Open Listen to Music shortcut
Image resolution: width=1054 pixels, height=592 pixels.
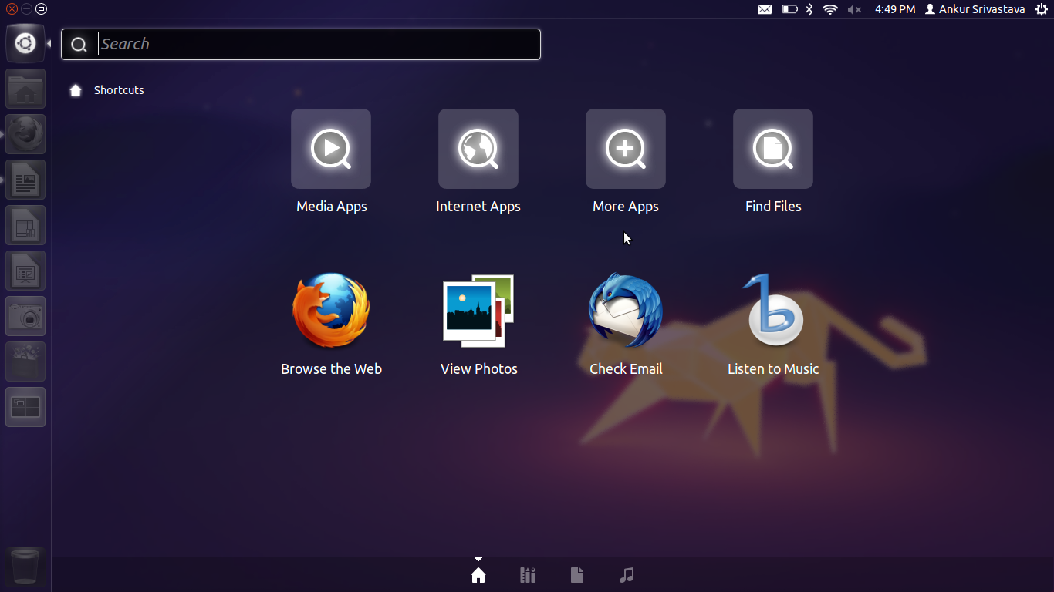click(x=772, y=311)
